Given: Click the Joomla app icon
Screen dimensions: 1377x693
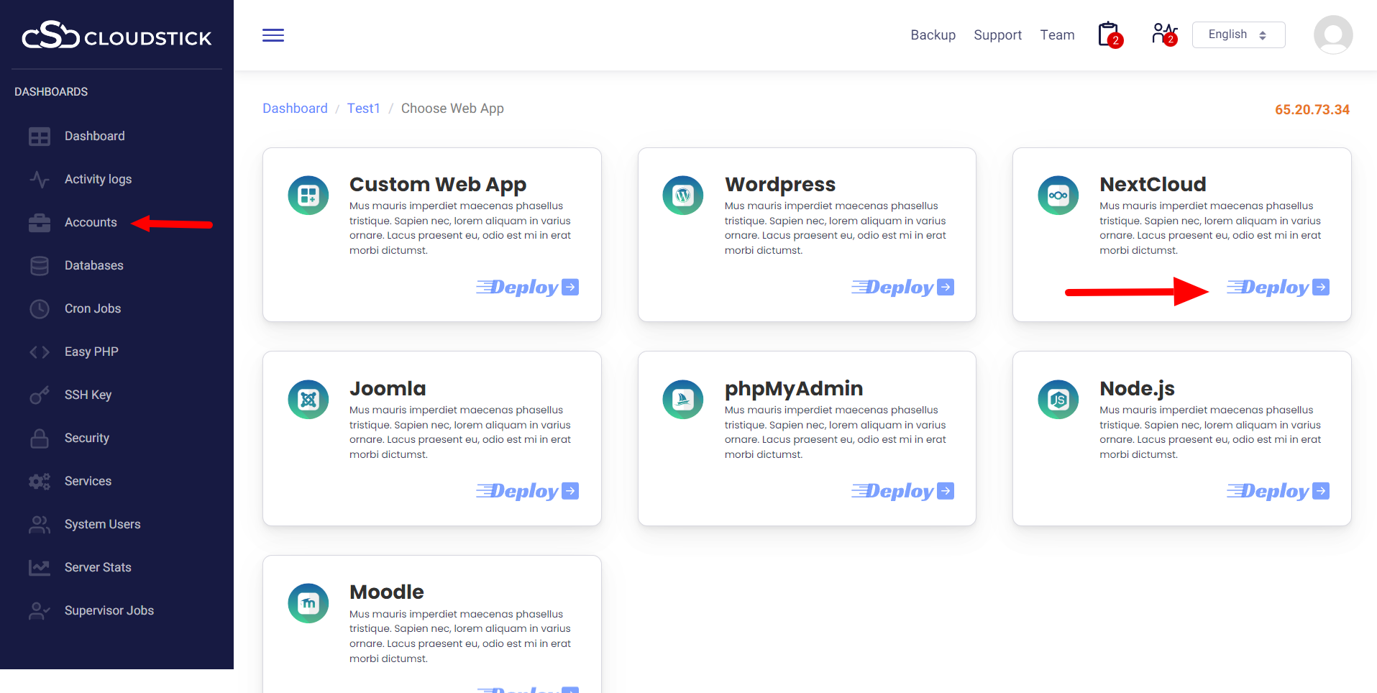Looking at the screenshot, I should (x=308, y=399).
